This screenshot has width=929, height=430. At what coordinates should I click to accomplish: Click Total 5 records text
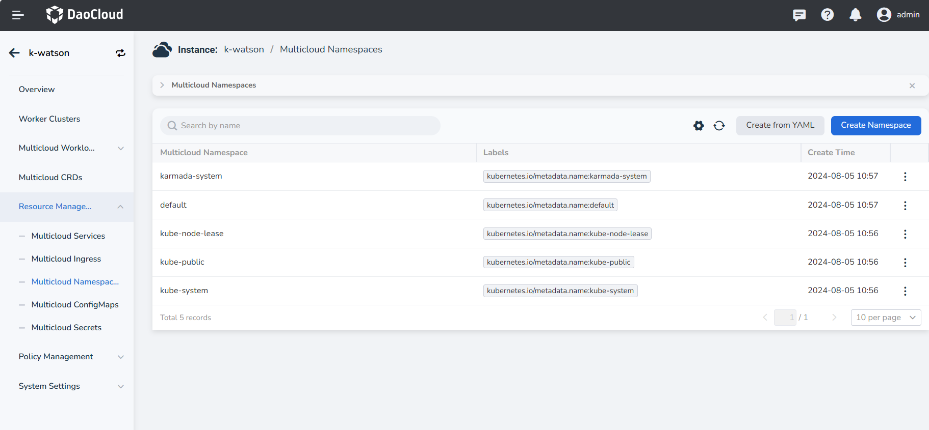click(186, 318)
